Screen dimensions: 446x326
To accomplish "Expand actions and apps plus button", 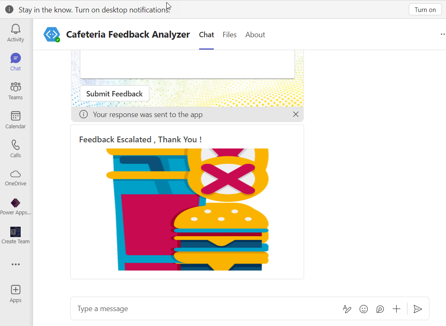I will pyautogui.click(x=396, y=309).
